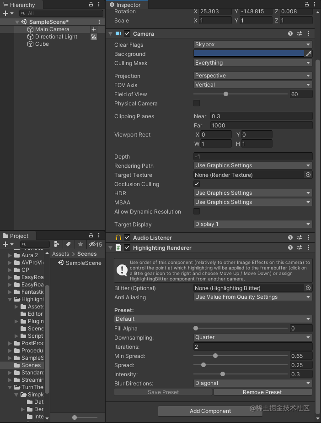Screen dimensions: 321x423
Task: Collapse the Highlighting Renderer component
Action: [110, 247]
